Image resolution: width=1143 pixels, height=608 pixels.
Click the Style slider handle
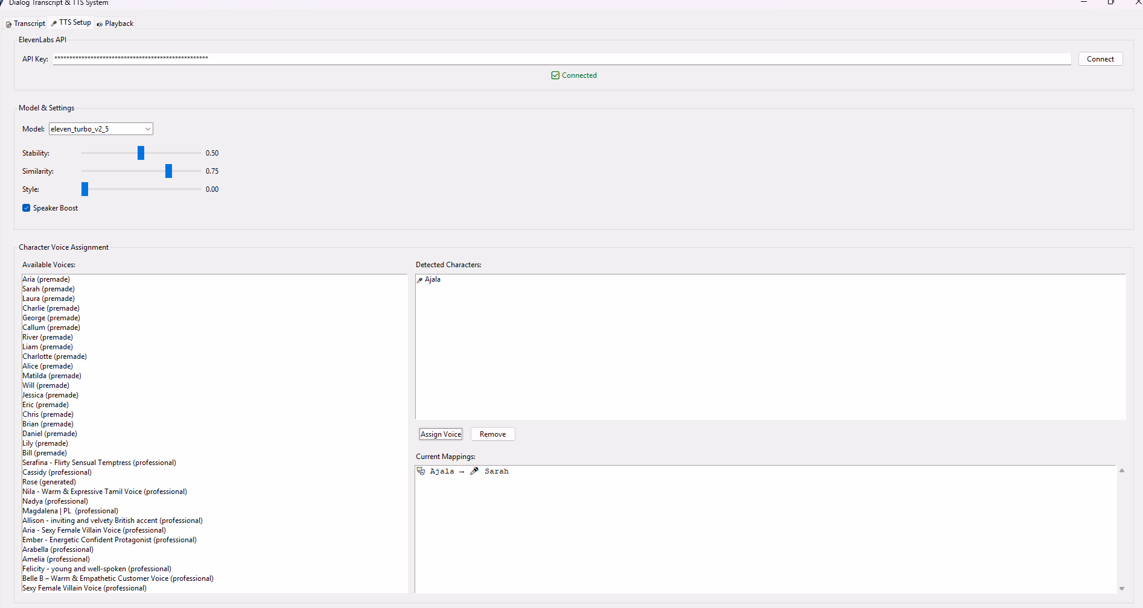(x=85, y=189)
